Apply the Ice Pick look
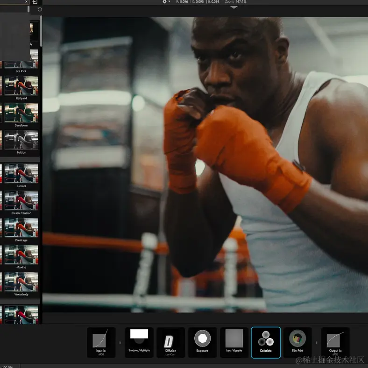This screenshot has width=368, height=368. (x=21, y=61)
